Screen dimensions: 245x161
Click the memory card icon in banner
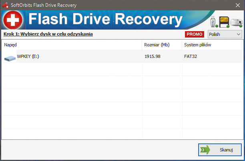[x=224, y=22]
